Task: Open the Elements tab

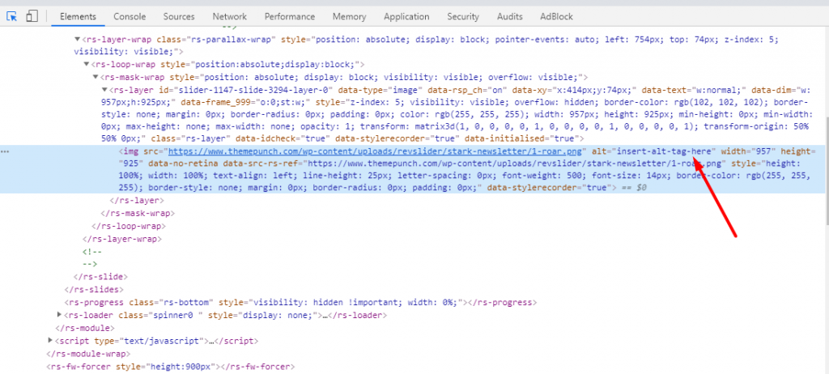Action: click(78, 16)
